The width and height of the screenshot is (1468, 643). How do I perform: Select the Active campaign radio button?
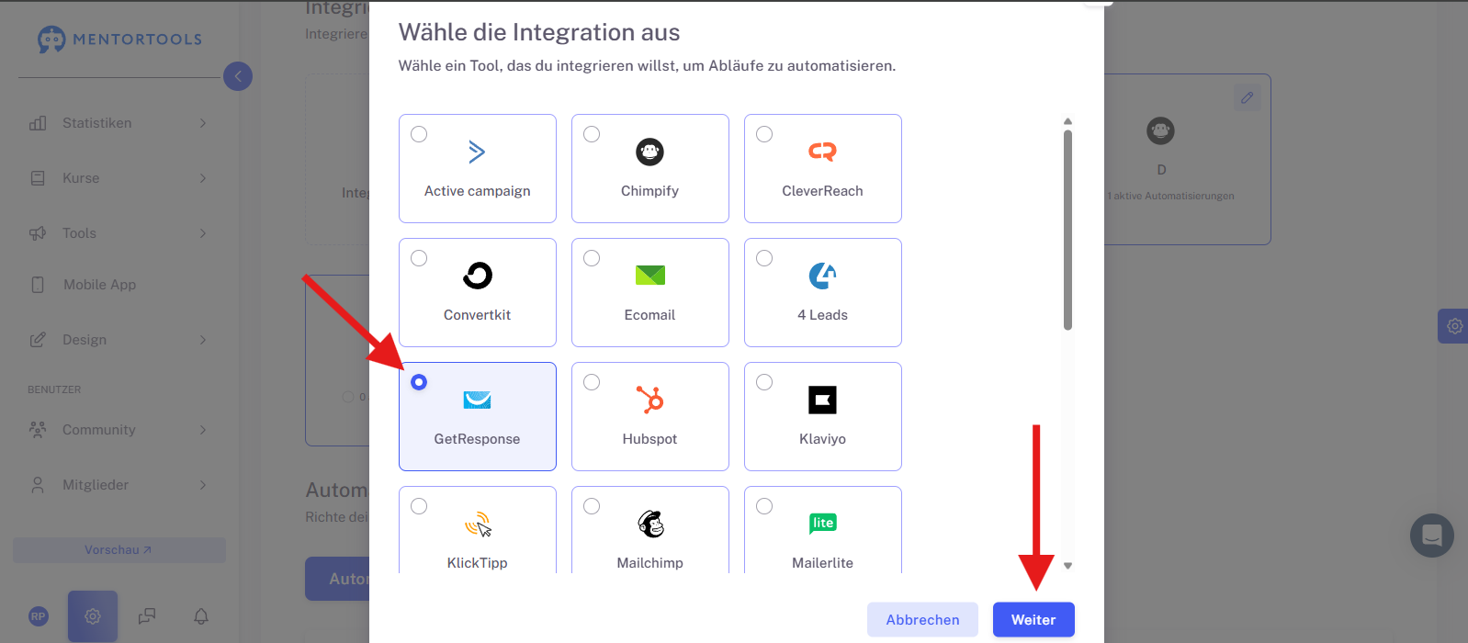(x=419, y=134)
